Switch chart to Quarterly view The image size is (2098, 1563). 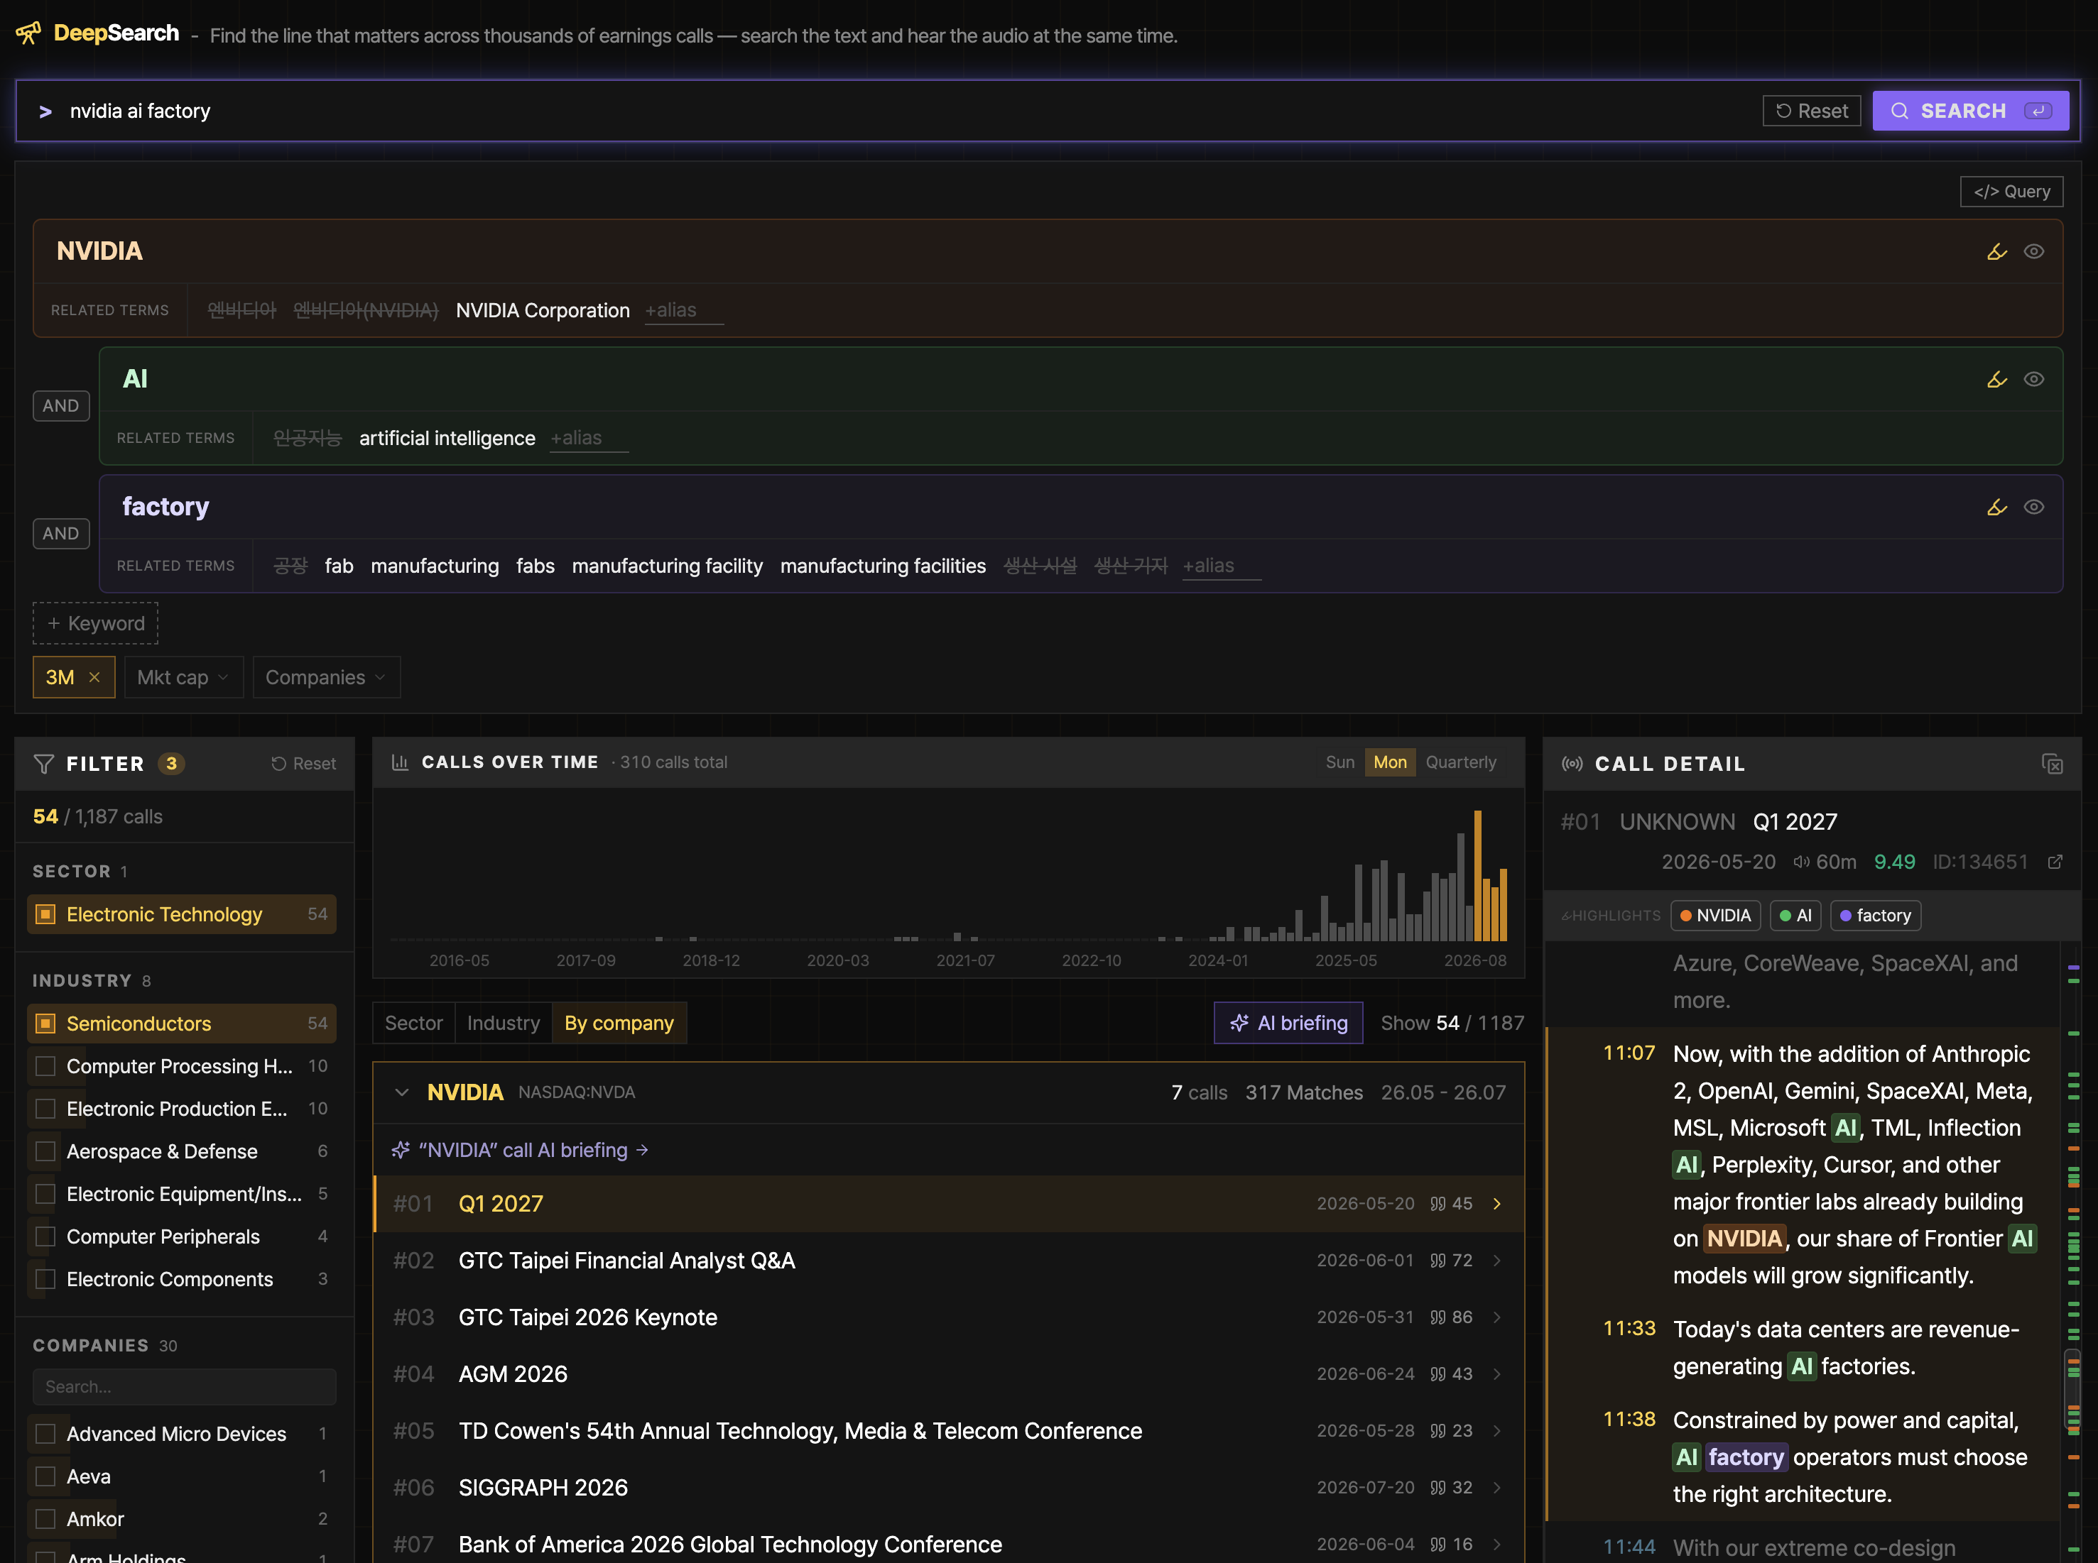[1461, 762]
